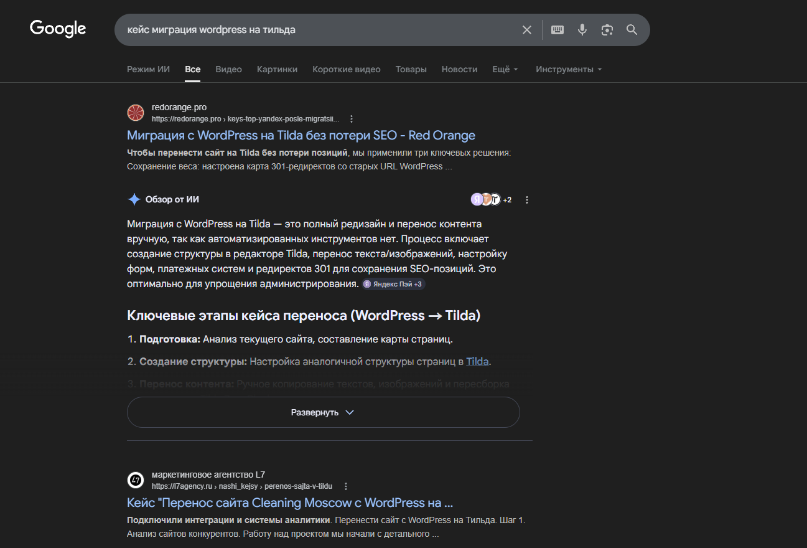Open Cleaning Moscow case result title link
This screenshot has height=548, width=807.
[x=290, y=503]
